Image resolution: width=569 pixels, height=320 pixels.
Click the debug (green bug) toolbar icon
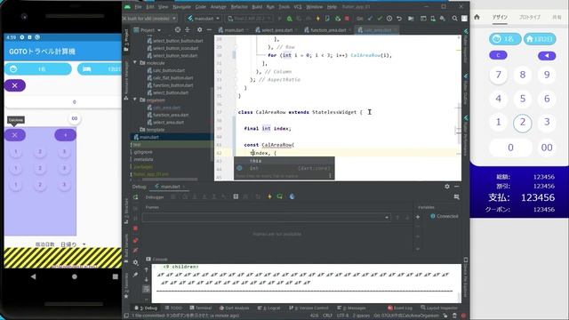[x=289, y=19]
